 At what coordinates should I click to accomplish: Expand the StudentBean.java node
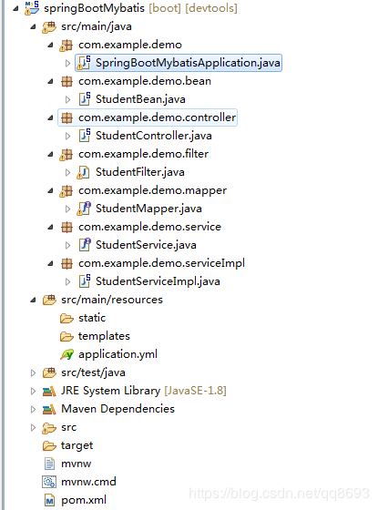[67, 99]
